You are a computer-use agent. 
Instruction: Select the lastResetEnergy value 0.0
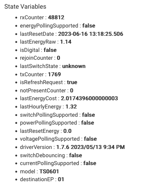(67, 131)
